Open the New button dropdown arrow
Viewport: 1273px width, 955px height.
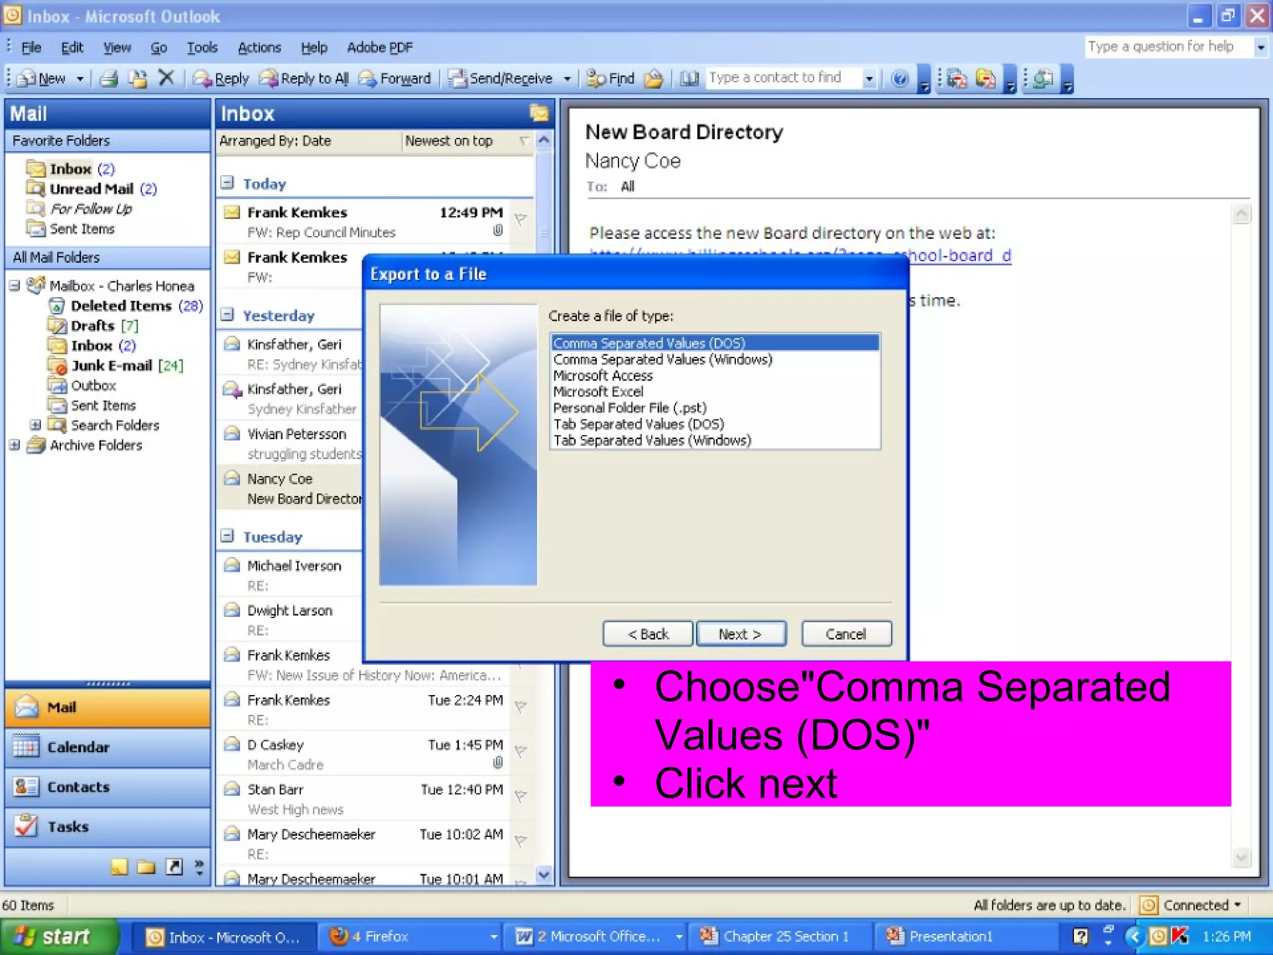pyautogui.click(x=80, y=79)
